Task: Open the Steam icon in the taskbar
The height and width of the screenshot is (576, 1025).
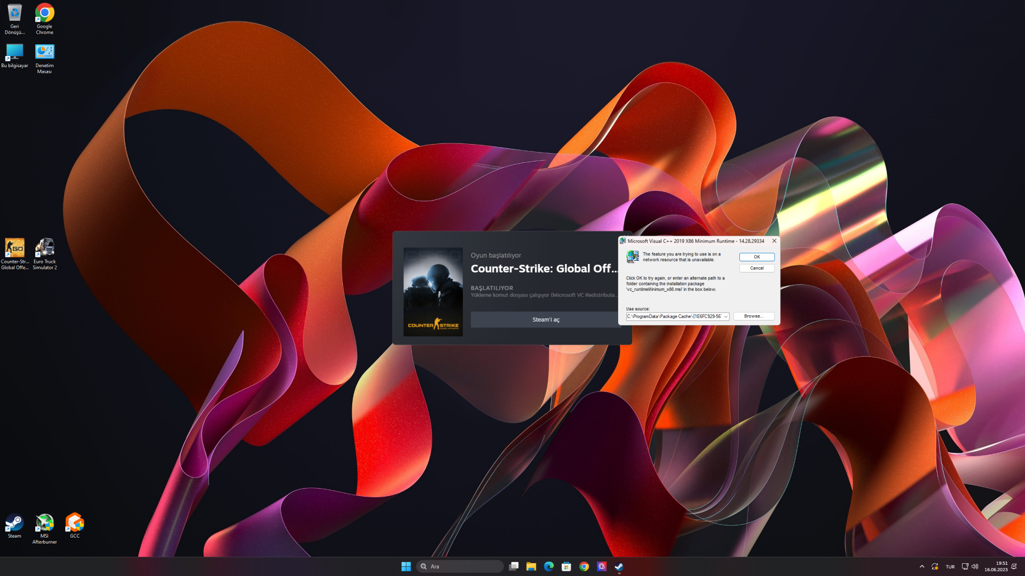Action: tap(619, 566)
